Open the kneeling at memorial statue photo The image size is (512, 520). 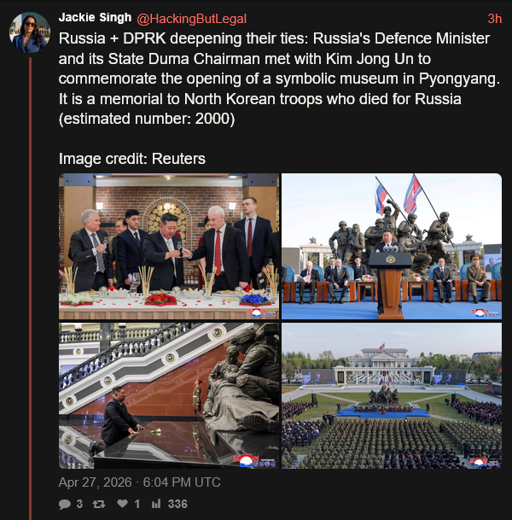click(169, 395)
